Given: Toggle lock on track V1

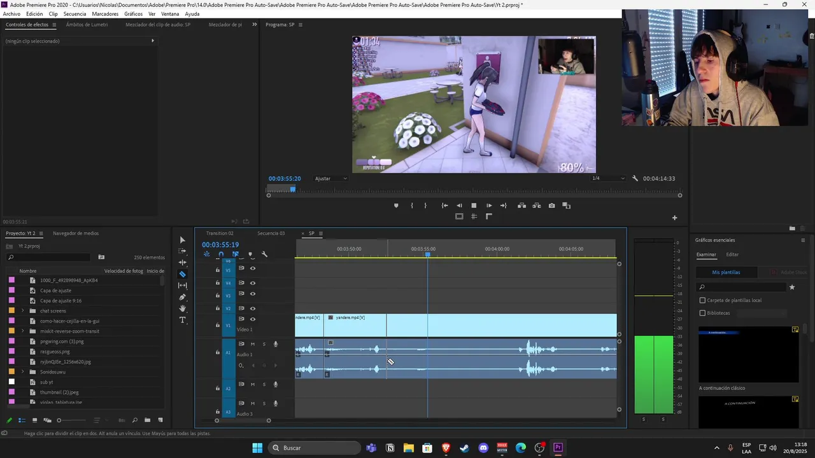Looking at the screenshot, I should pos(217,325).
